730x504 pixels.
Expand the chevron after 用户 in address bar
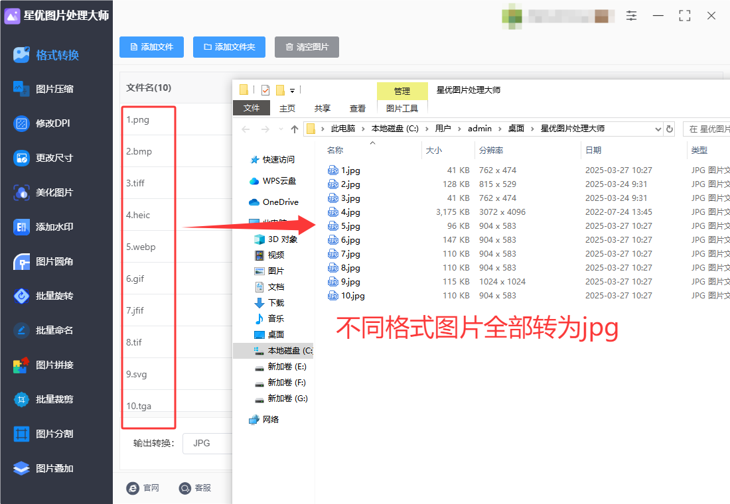[x=459, y=129]
